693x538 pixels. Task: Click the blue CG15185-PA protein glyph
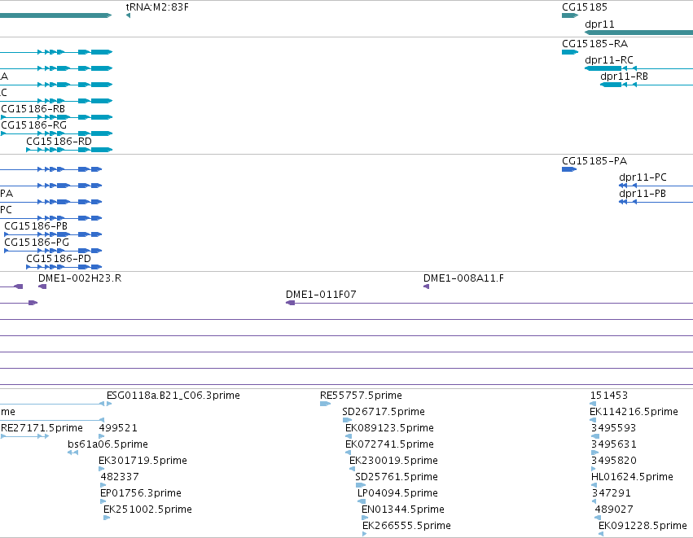click(x=568, y=169)
